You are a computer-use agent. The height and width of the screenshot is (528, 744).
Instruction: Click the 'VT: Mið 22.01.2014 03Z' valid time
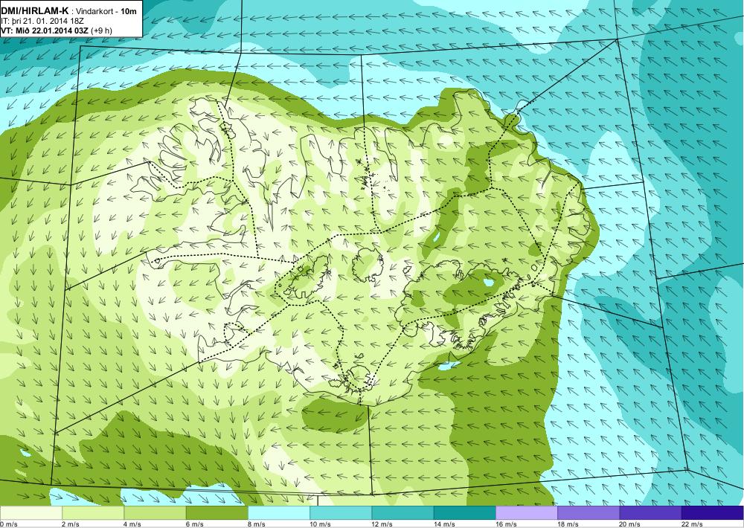tap(45, 30)
